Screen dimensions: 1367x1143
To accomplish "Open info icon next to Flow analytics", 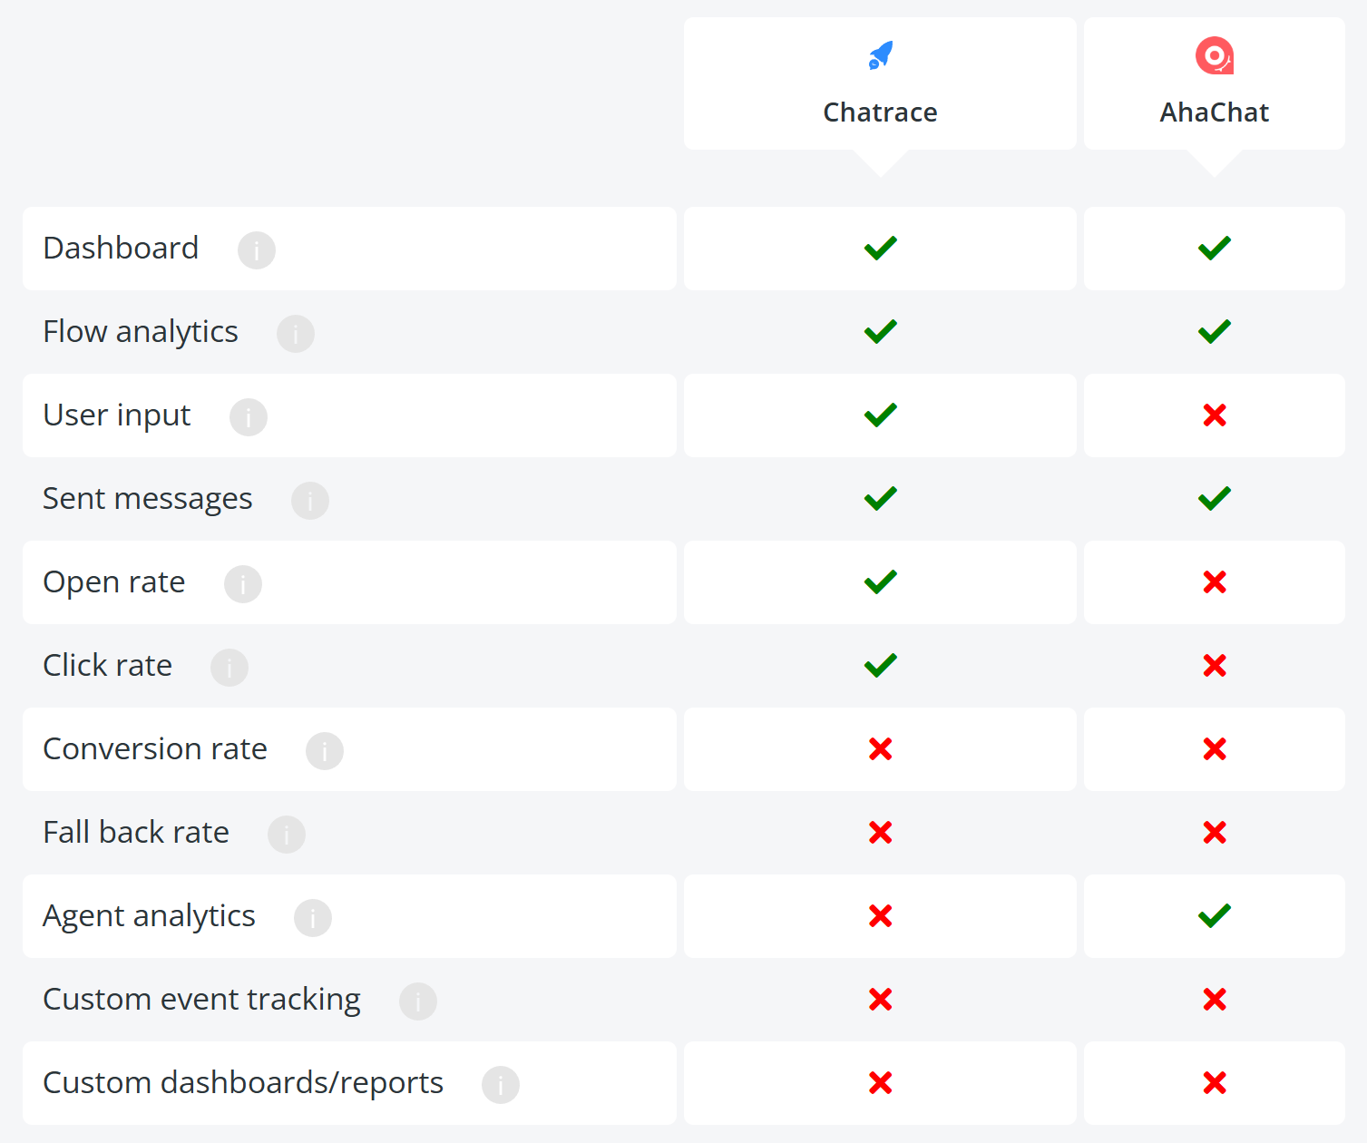I will tap(296, 333).
